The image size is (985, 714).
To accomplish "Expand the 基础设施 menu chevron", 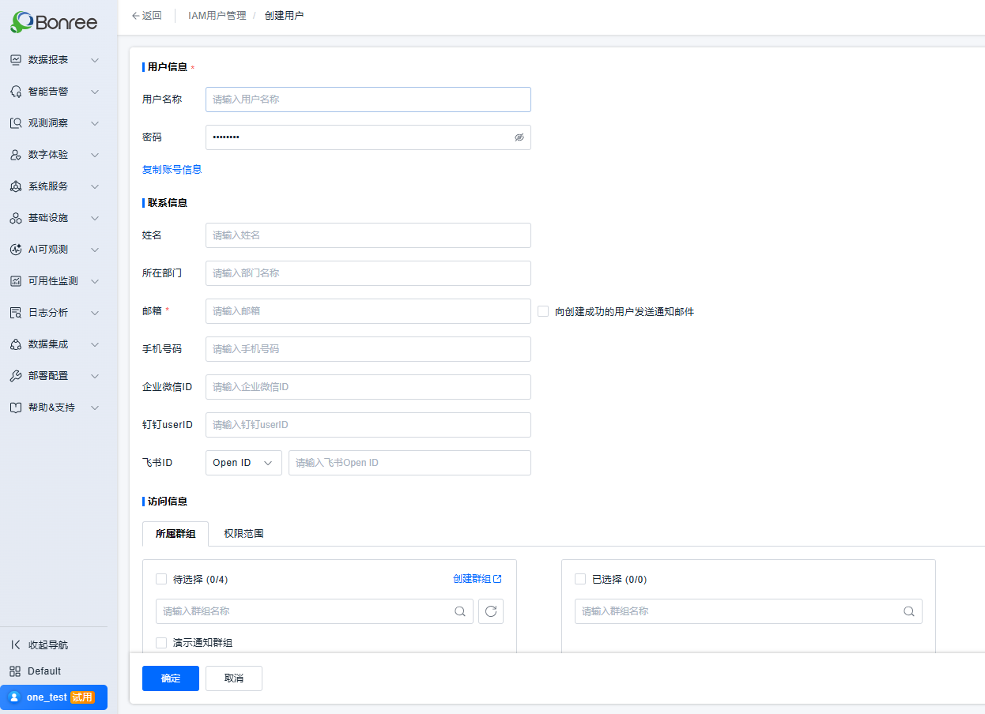I will [95, 218].
